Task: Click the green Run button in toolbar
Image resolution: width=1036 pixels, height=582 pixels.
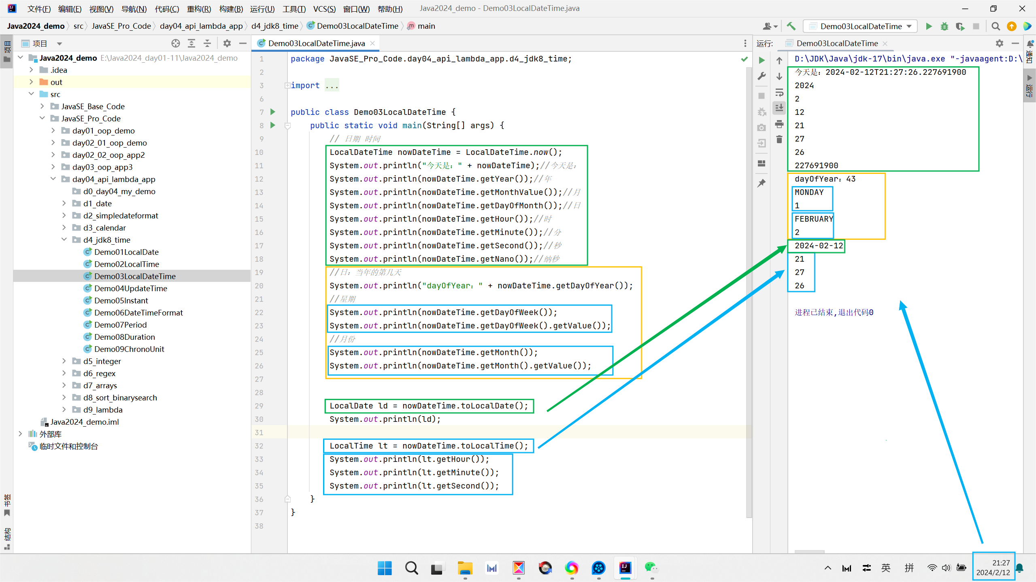Action: pyautogui.click(x=929, y=26)
